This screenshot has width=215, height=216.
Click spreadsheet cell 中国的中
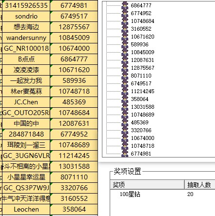[x=26, y=123]
